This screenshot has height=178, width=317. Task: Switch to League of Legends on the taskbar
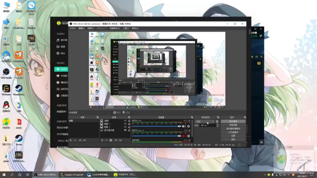click(72, 174)
